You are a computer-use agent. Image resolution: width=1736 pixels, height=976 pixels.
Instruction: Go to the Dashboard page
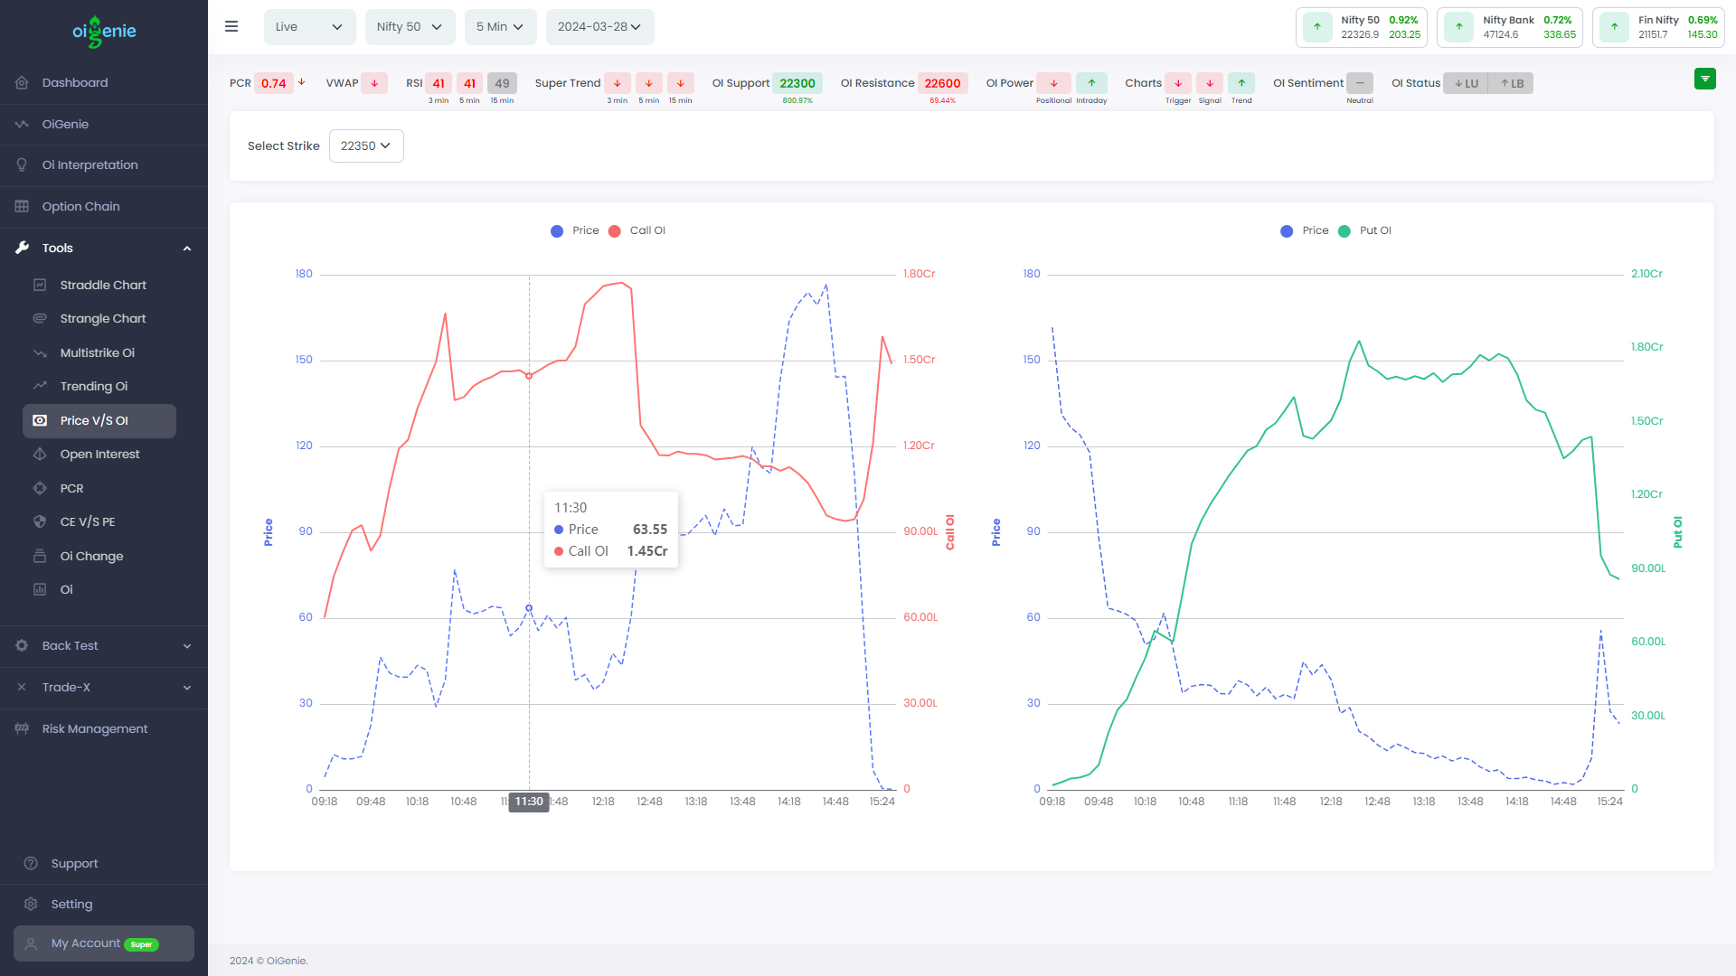click(x=74, y=82)
